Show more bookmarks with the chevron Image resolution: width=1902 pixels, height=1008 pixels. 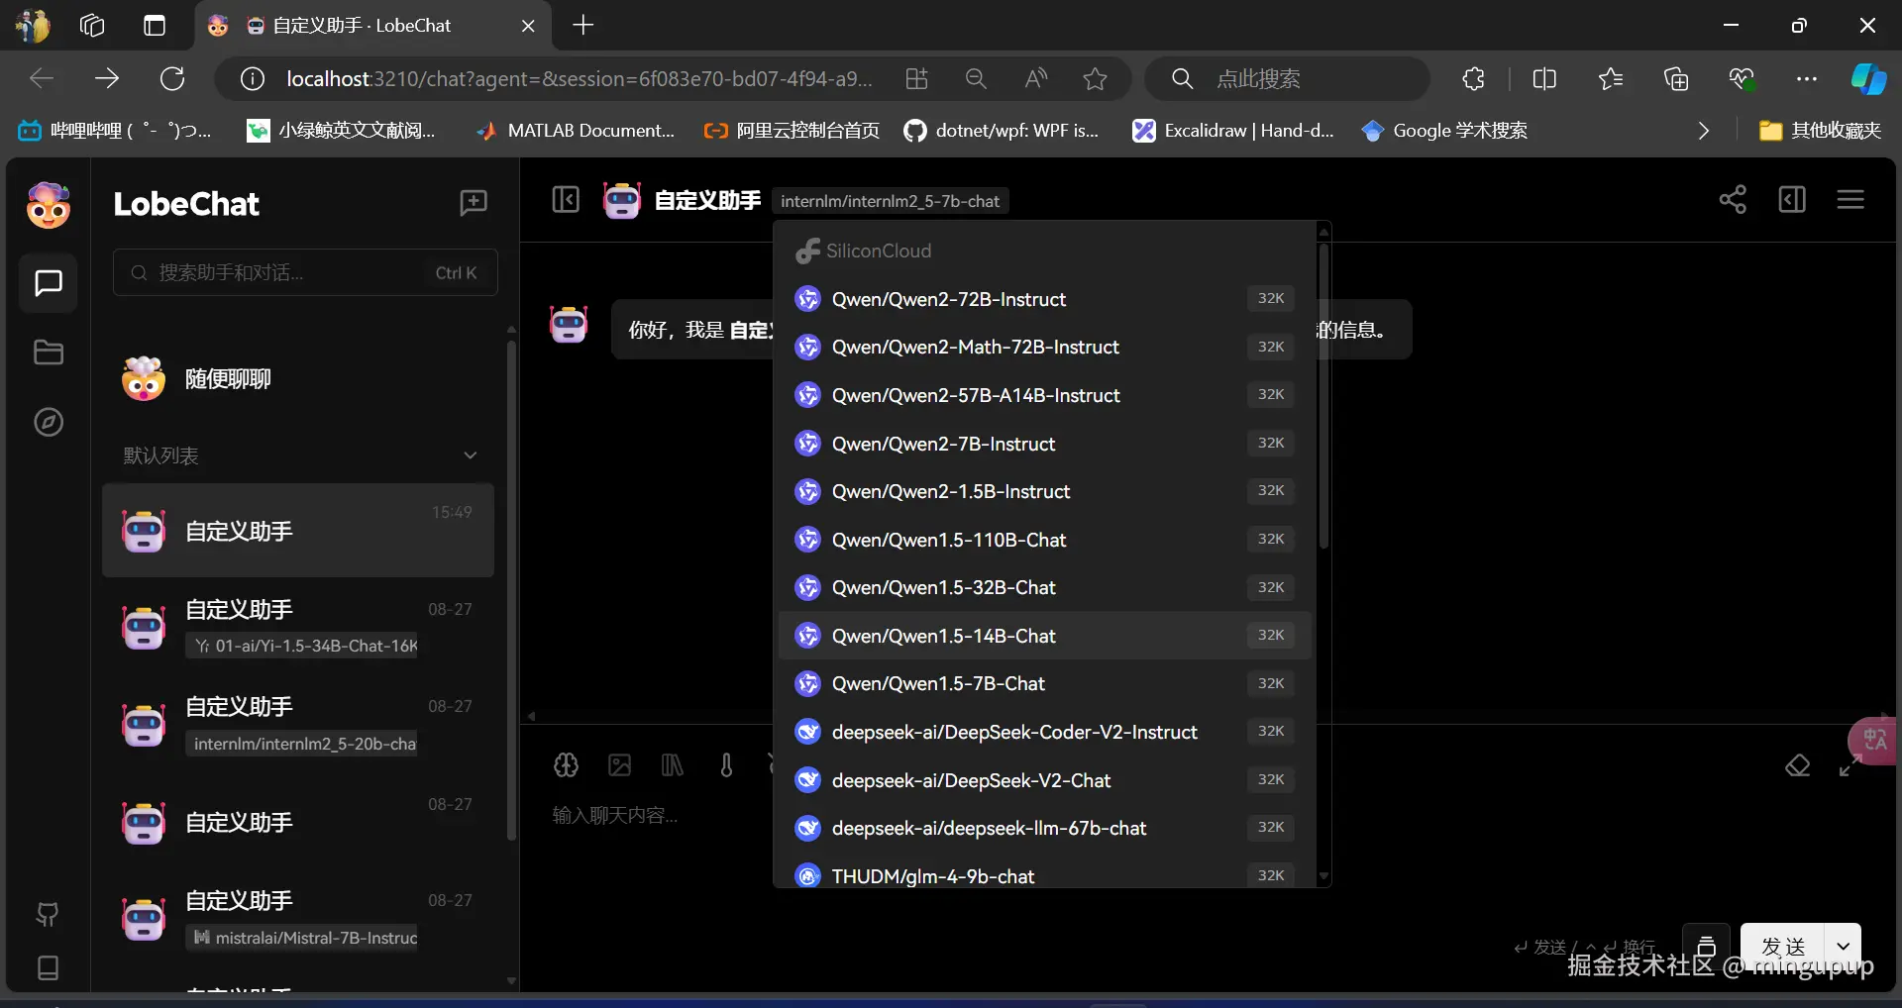[x=1704, y=131]
